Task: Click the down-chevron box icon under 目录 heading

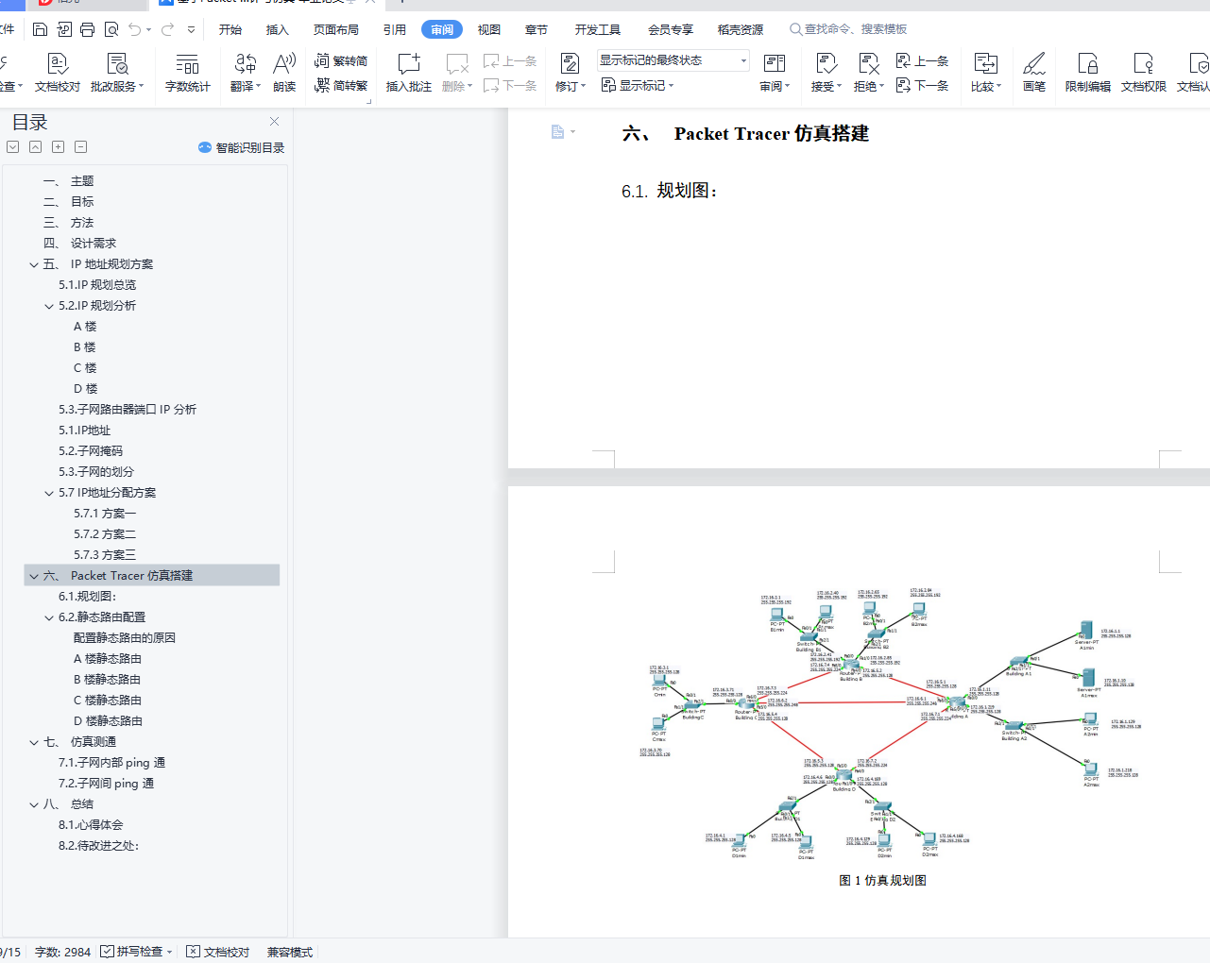Action: [x=13, y=147]
